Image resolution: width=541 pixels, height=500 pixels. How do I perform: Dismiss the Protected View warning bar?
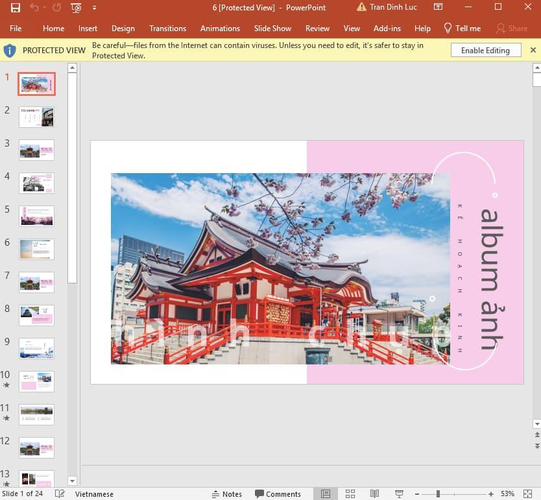click(534, 50)
